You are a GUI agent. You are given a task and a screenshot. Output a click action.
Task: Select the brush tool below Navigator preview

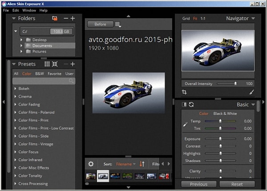pyautogui.click(x=251, y=92)
